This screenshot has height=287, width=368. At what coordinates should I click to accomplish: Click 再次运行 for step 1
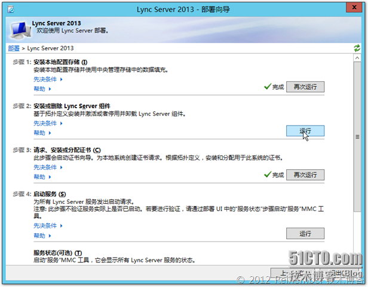305,87
